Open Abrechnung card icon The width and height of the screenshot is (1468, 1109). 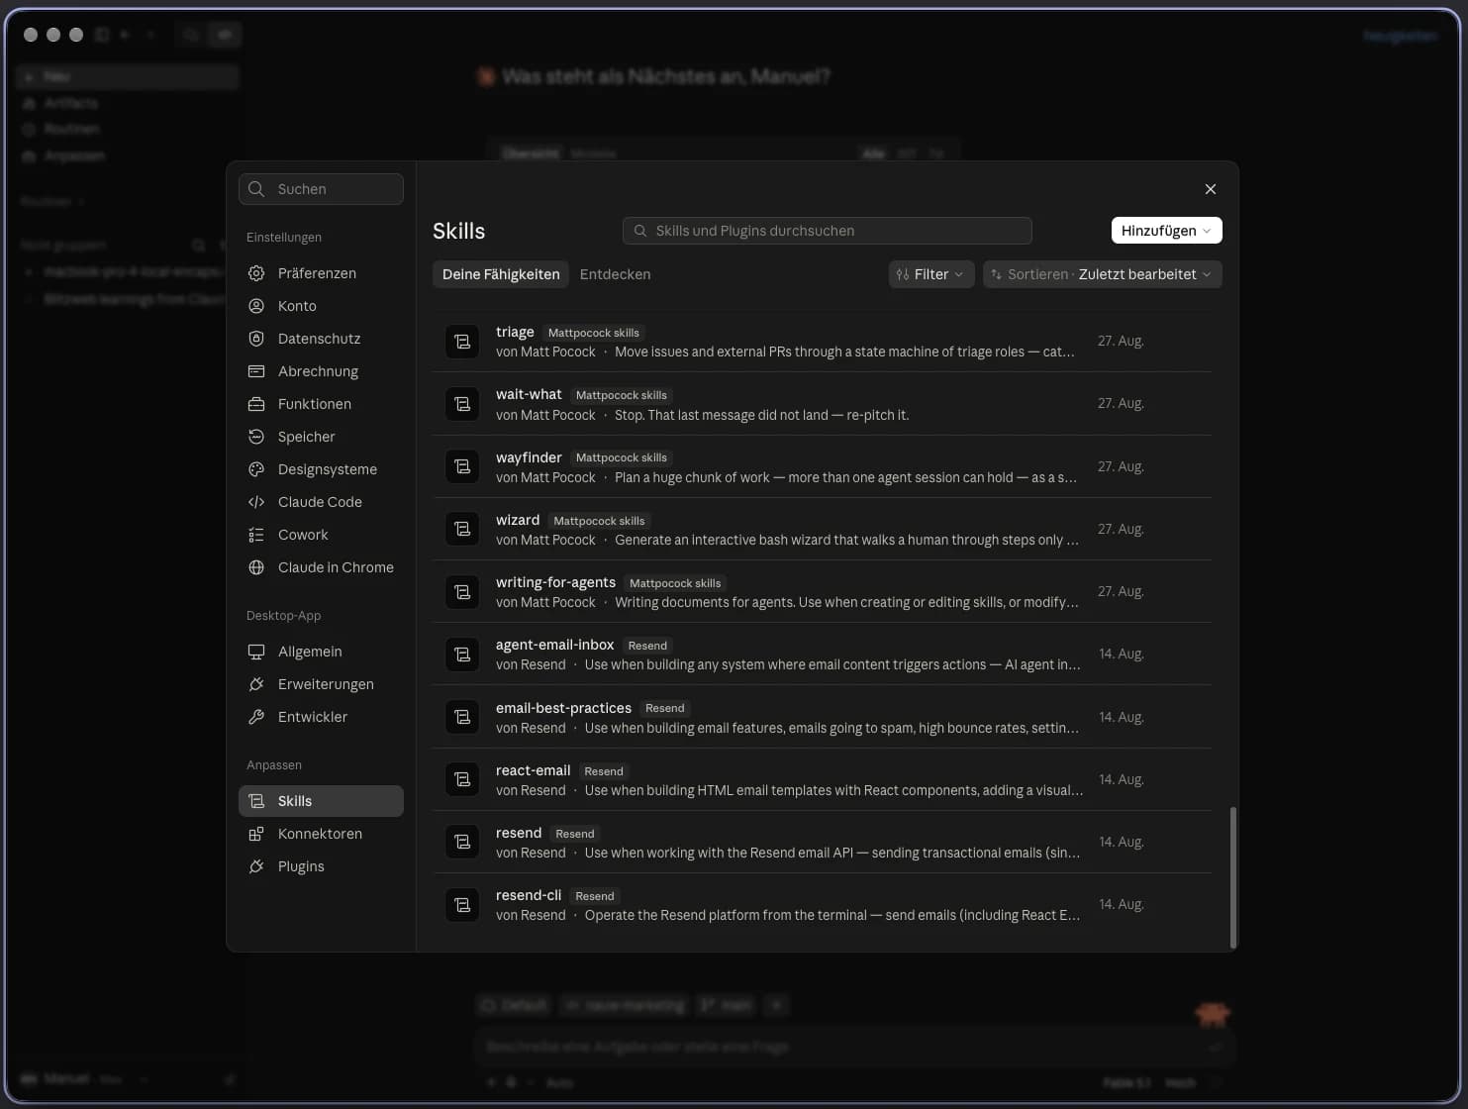[256, 371]
